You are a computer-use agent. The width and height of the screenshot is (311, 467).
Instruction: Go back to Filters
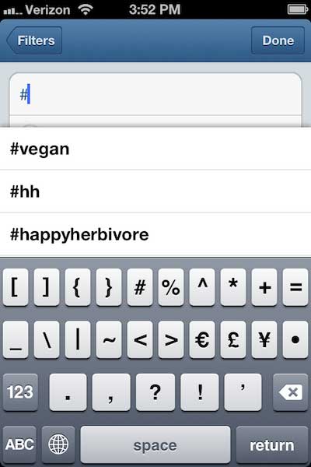coord(34,40)
